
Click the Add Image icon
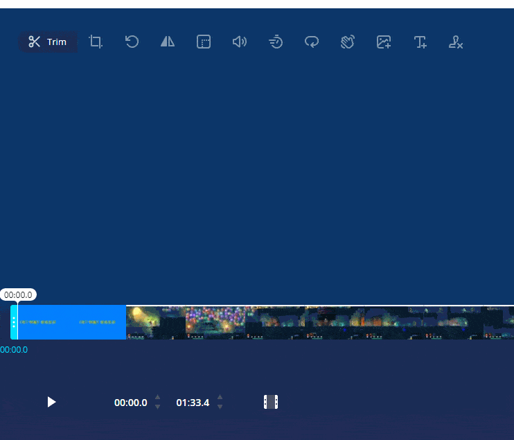click(x=384, y=42)
